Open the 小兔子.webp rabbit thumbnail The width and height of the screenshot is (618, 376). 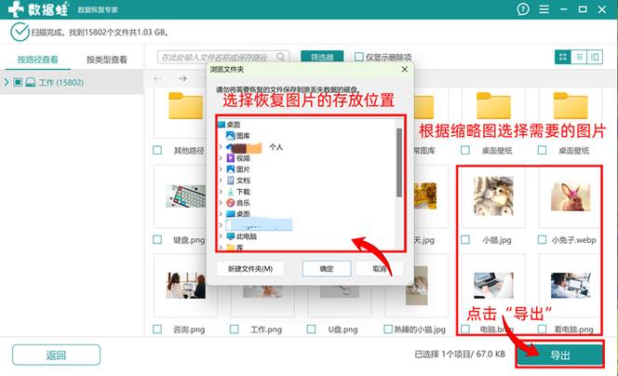click(x=571, y=196)
